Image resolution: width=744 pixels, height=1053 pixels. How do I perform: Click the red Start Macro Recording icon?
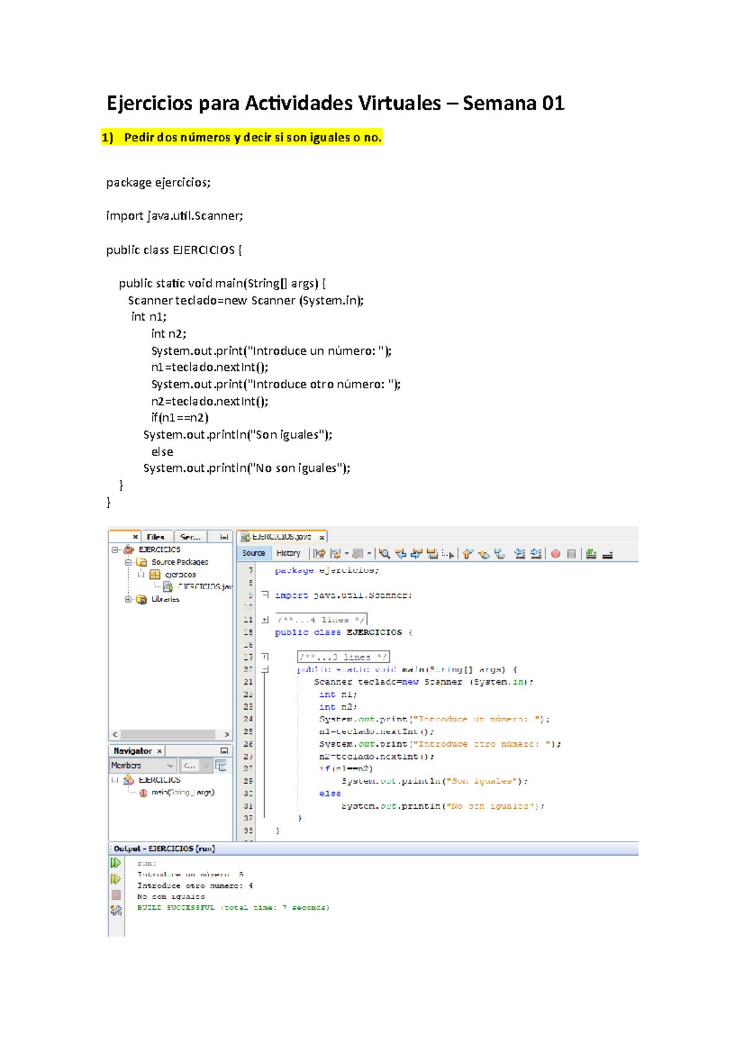(556, 554)
